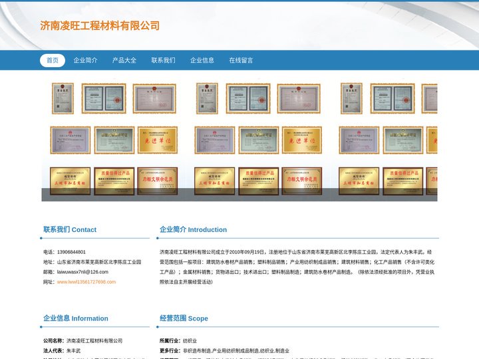The image size is (479, 359).
Task: Click address 山东省济南市莱芜高新区北李陈庄工业园
Action: (99, 262)
